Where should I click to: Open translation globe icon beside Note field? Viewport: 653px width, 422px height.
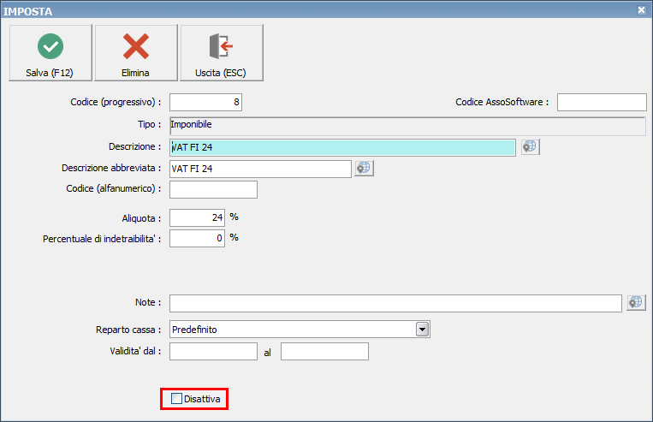[637, 302]
